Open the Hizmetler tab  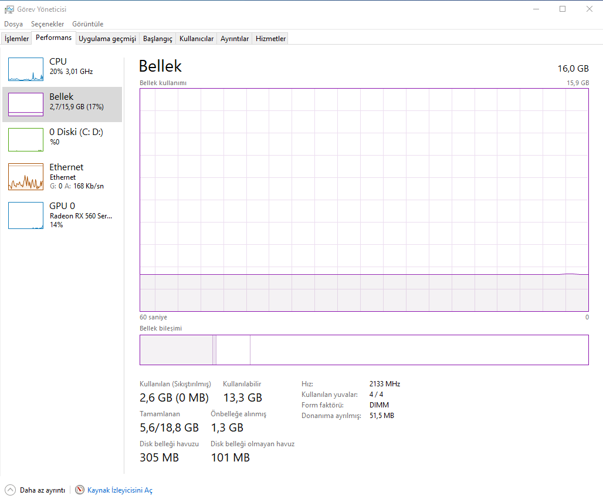[270, 38]
